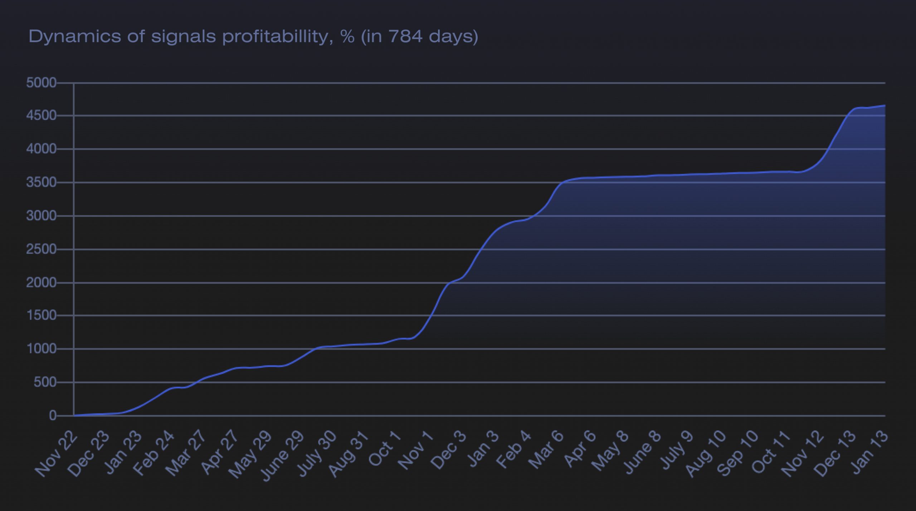Image resolution: width=916 pixels, height=511 pixels.
Task: Click the 'Mar 6' x-axis date label
Action: [546, 449]
